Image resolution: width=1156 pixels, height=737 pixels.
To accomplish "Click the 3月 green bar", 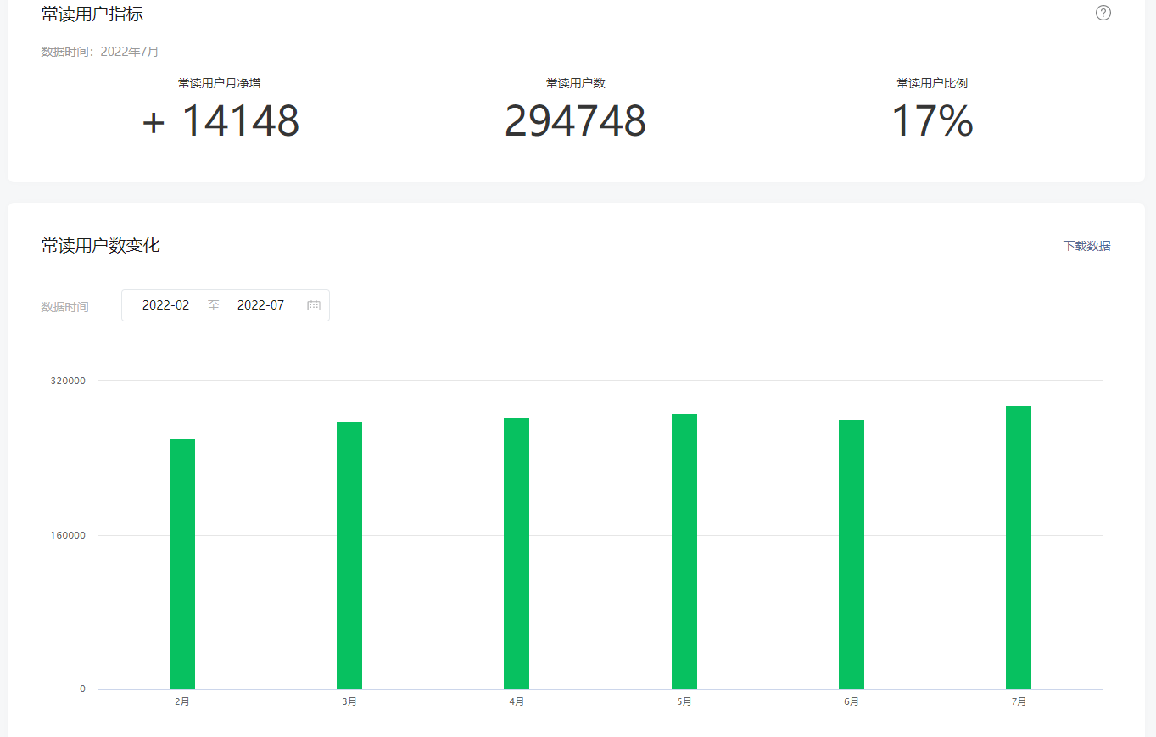I will point(349,556).
